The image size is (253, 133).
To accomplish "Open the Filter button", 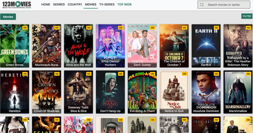I will click(x=247, y=16).
